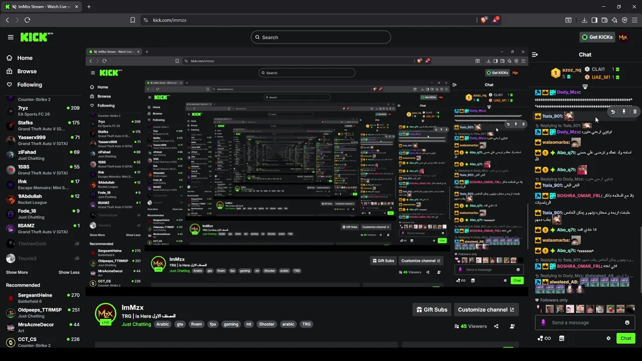Open MrsAcmeDecor recommended channel
Image resolution: width=642 pixels, height=361 pixels.
tap(43, 327)
